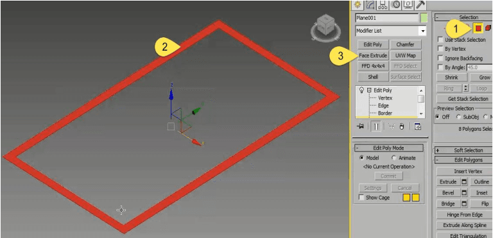This screenshot has width=493, height=238.
Task: Click the Inset button
Action: coord(481,192)
